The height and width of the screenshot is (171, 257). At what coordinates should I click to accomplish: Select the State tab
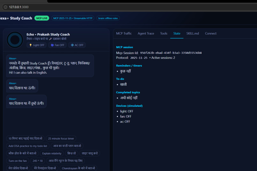pos(177,33)
